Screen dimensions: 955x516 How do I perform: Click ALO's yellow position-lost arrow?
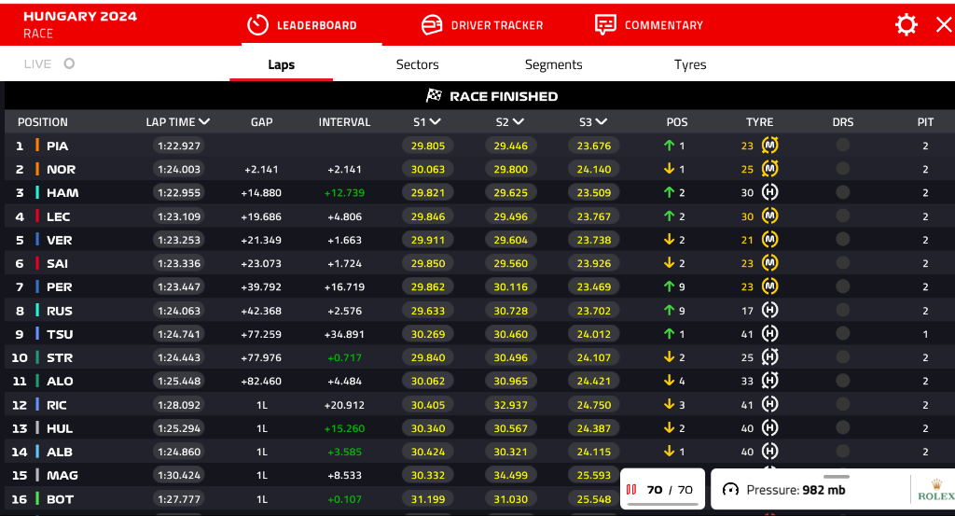[669, 381]
